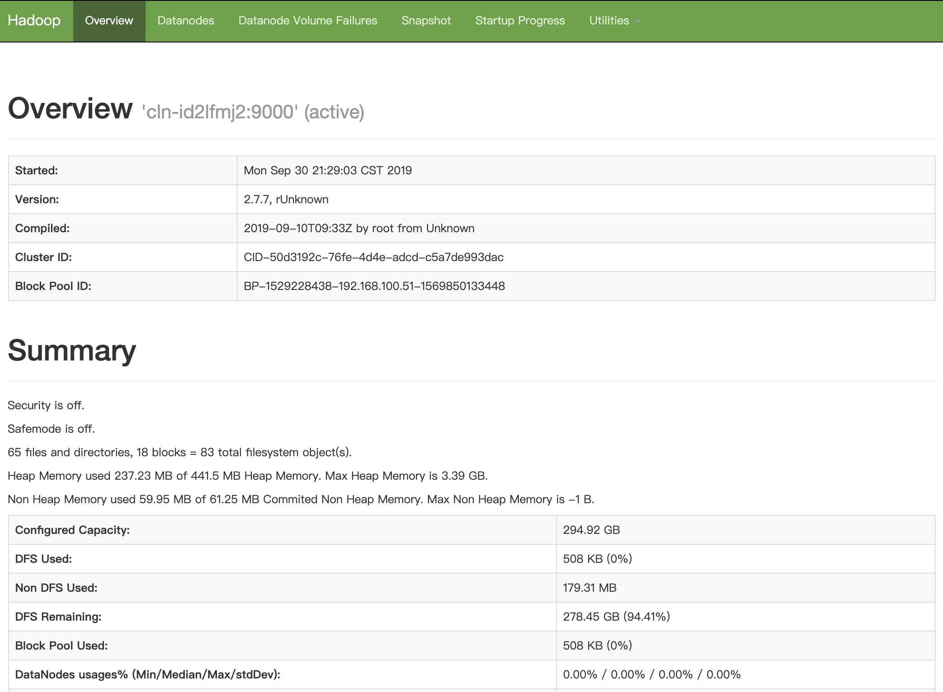The width and height of the screenshot is (943, 692).
Task: Select block pool ID BP-1529228438 value
Action: click(x=374, y=286)
